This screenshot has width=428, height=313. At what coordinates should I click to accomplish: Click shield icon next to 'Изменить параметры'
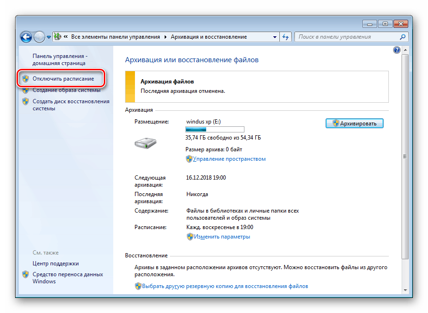(x=190, y=237)
